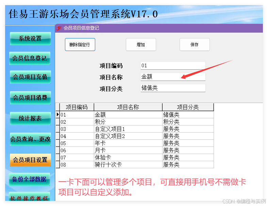Select 金额 name cell in grid
The image size is (268, 206).
coord(128,115)
